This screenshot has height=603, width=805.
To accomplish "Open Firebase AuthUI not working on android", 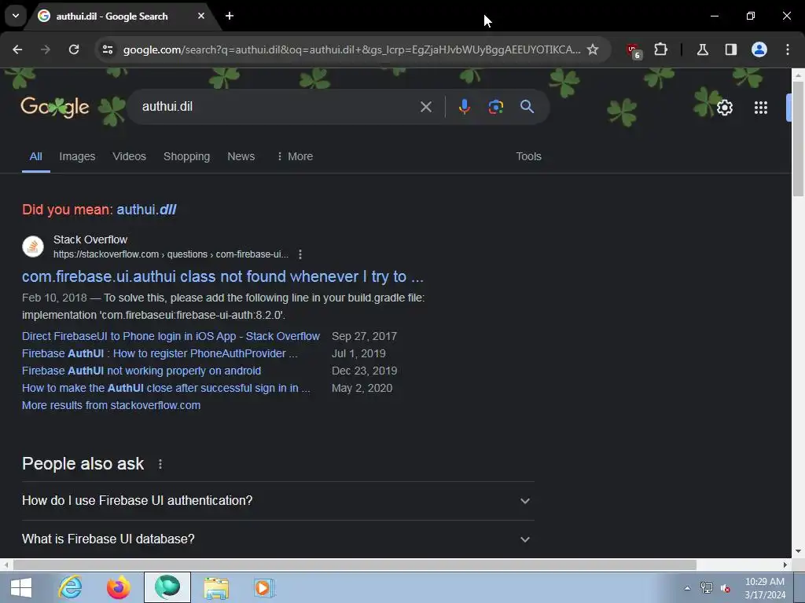I will coord(142,371).
